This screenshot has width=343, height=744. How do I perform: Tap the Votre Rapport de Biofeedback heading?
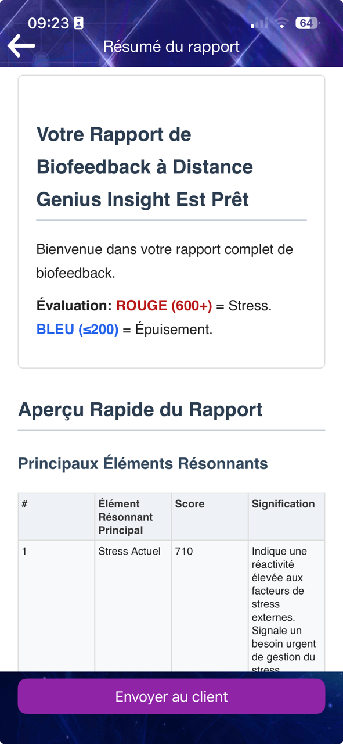coord(145,167)
